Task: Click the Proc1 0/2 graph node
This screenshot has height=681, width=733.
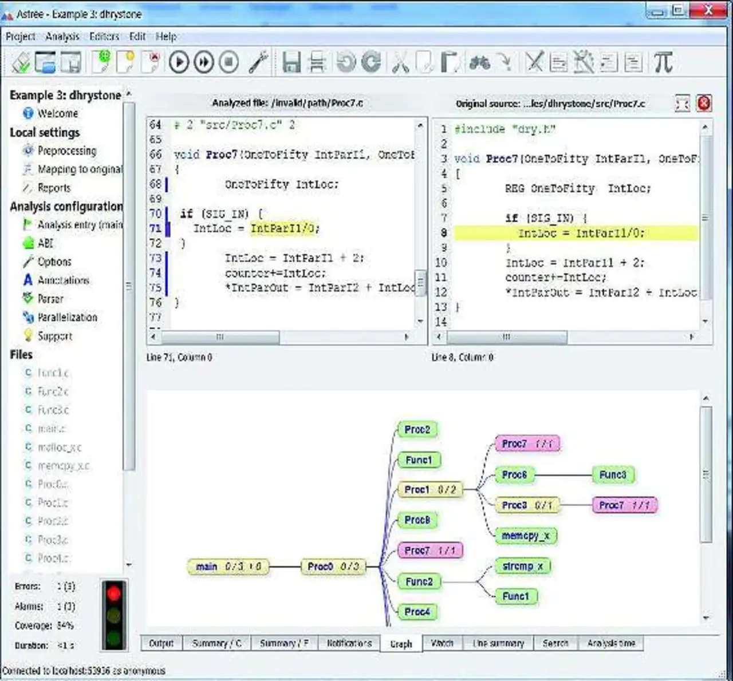Action: pyautogui.click(x=430, y=490)
